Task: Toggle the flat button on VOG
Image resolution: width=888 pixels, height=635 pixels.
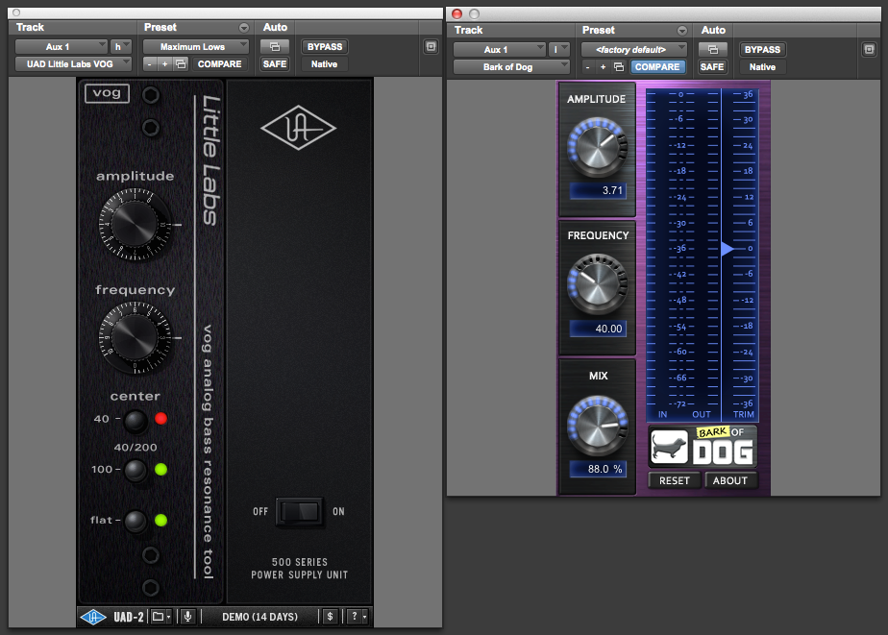Action: coord(136,521)
